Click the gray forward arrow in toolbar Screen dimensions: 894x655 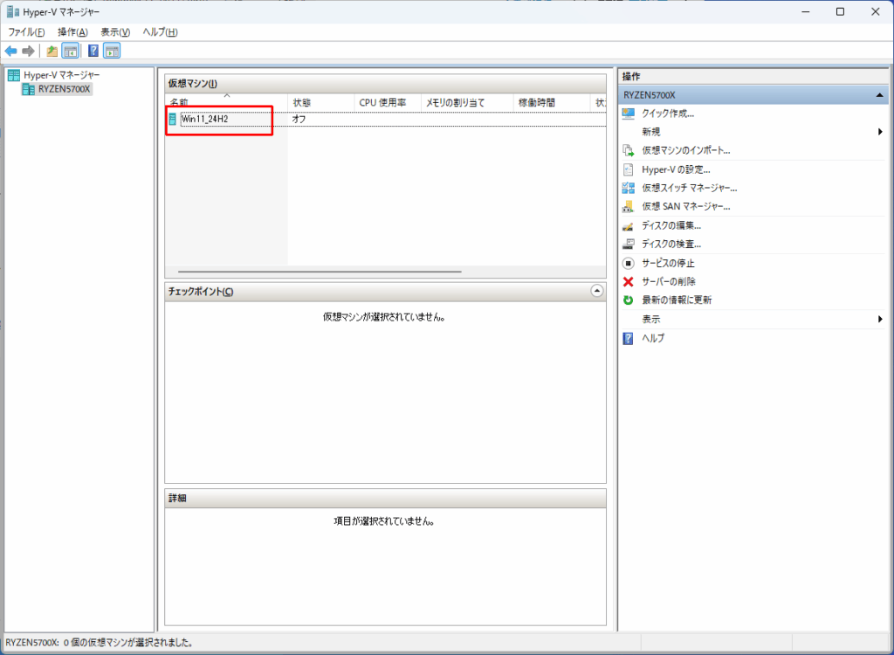click(x=28, y=52)
